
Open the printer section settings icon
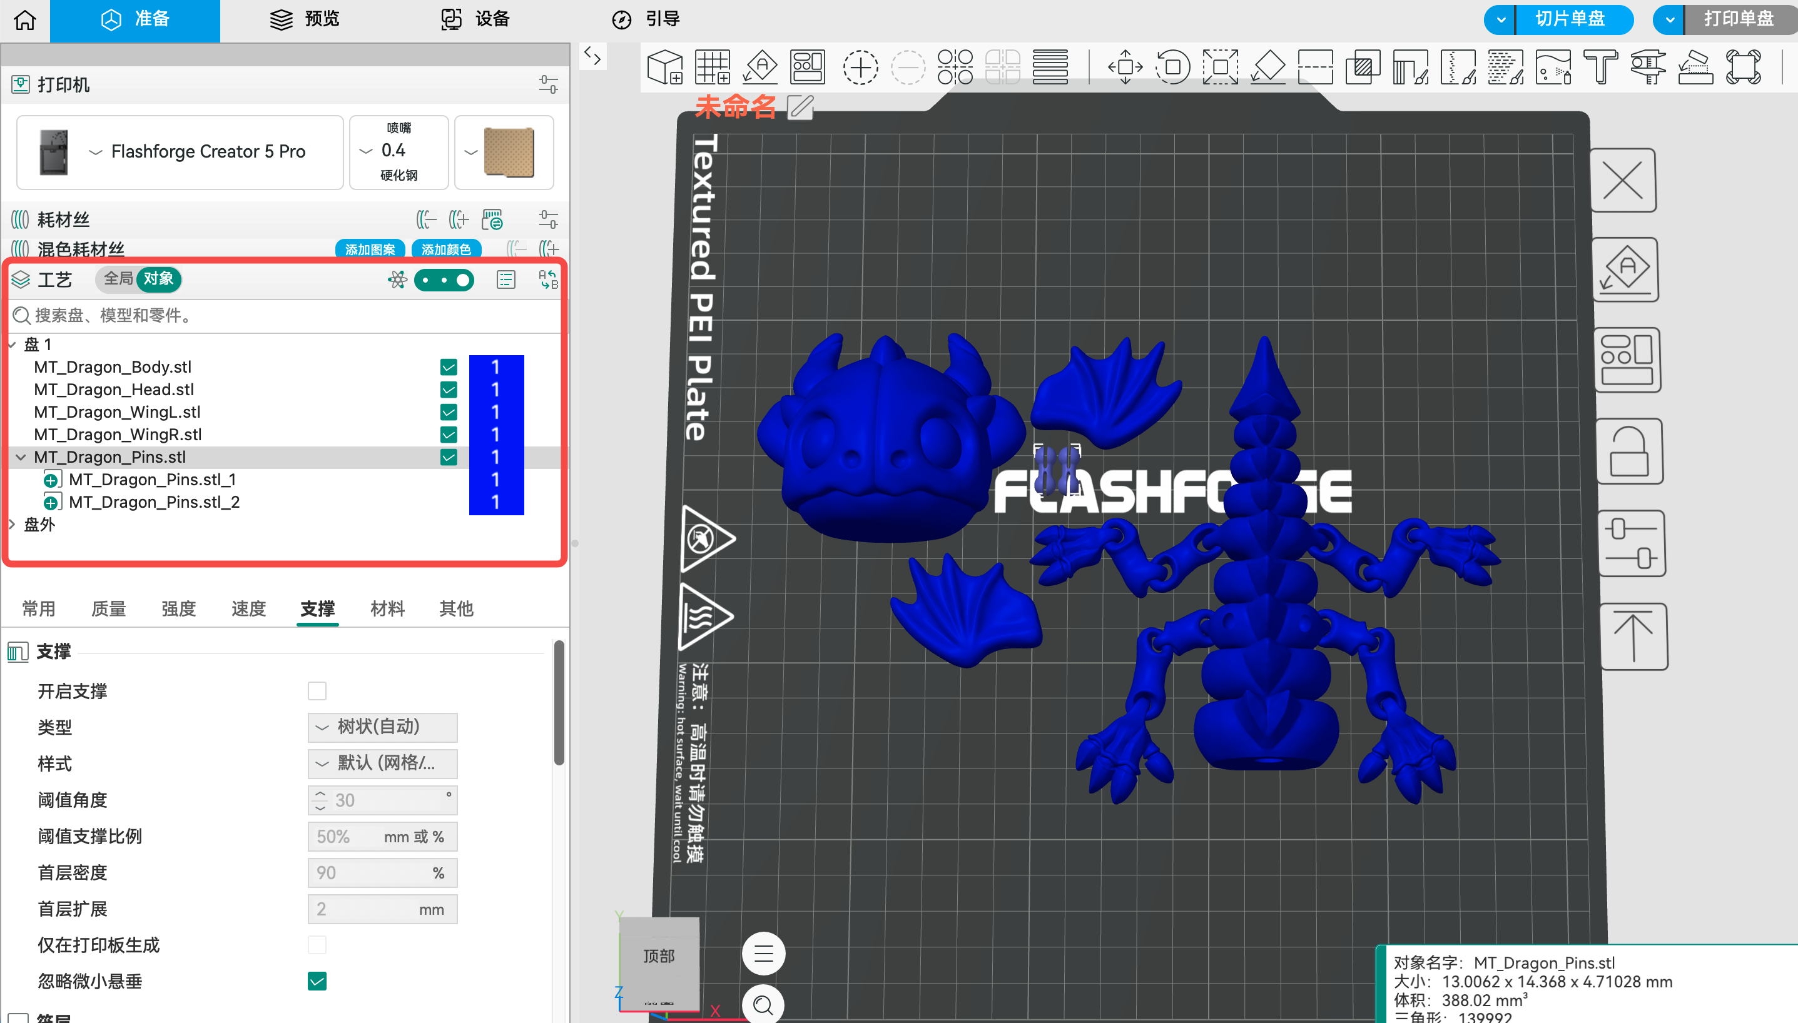(548, 85)
